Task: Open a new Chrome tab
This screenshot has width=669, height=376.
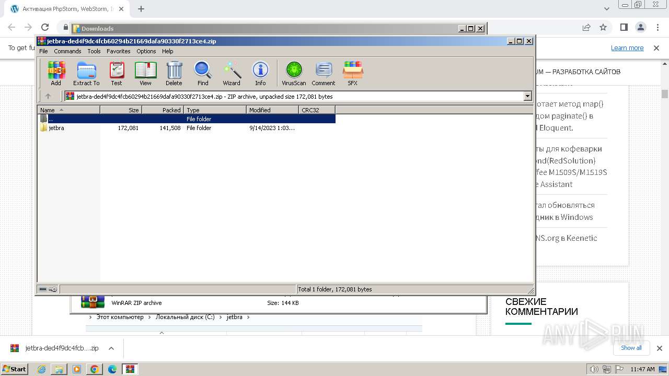Action: [x=141, y=9]
